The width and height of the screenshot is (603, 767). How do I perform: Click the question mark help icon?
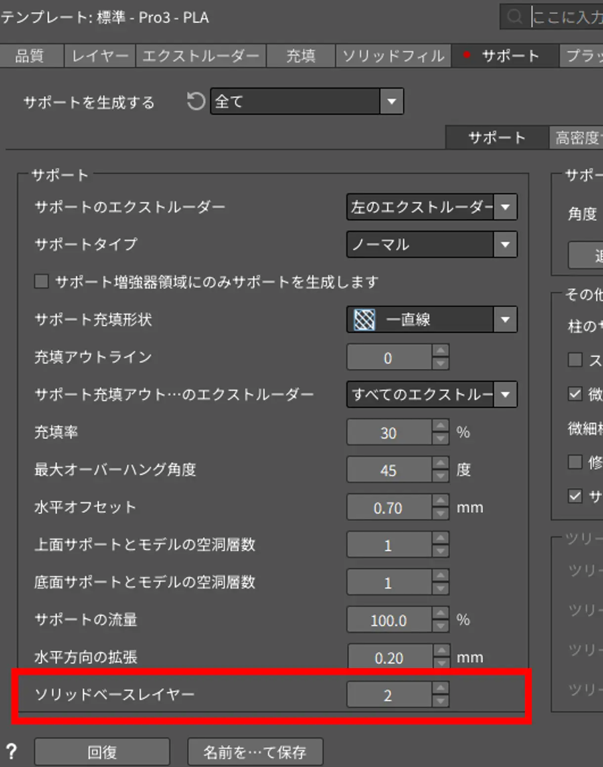coord(11,752)
